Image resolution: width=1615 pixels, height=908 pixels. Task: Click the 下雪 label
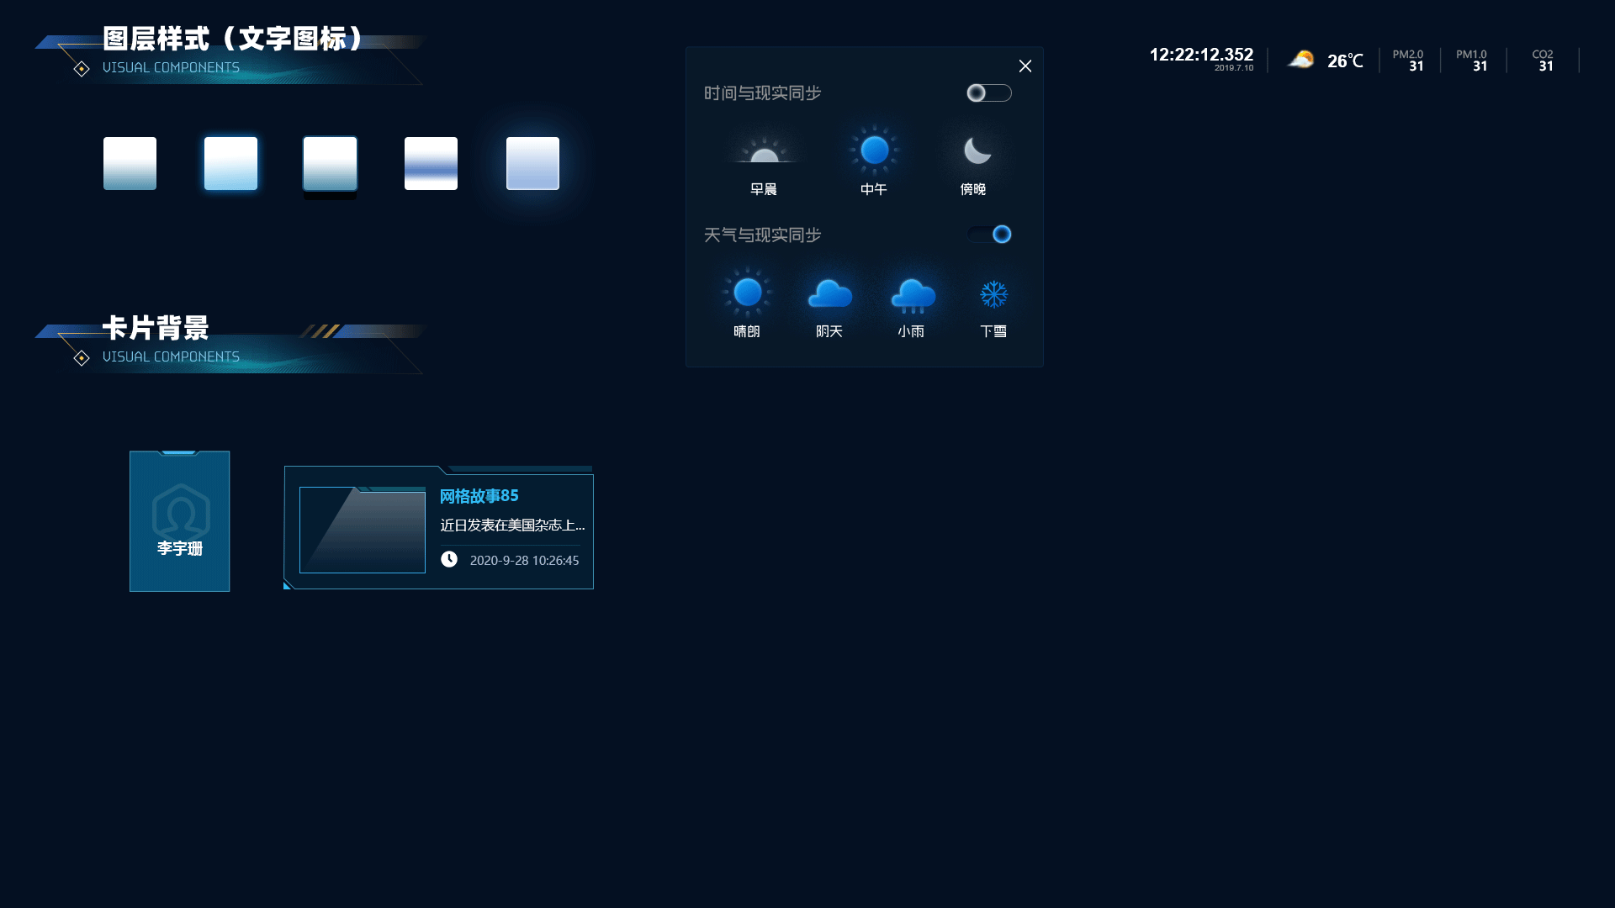click(993, 331)
